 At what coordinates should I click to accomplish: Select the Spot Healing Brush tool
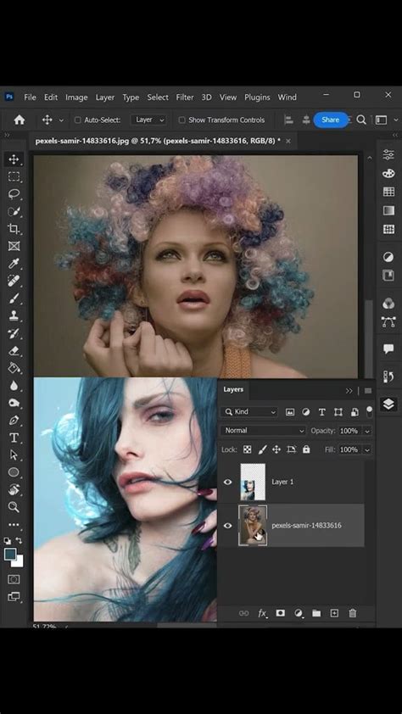tap(14, 281)
